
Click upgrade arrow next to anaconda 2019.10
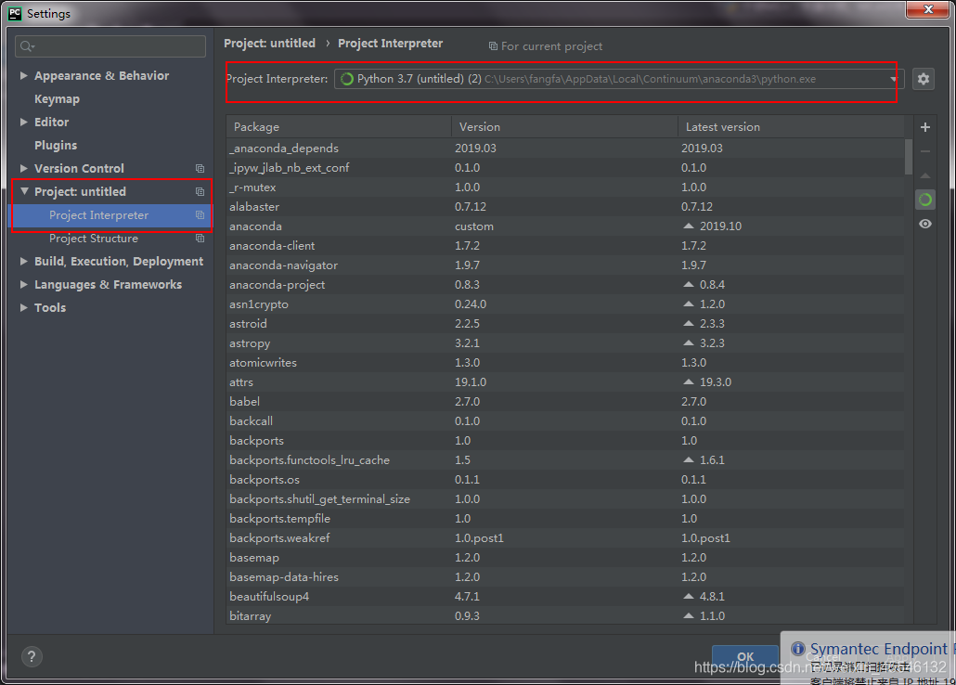(689, 226)
